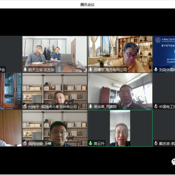The image size is (175, 175).
Task: Click microphone icon beside 周会高_西高院
Action: pos(90,107)
